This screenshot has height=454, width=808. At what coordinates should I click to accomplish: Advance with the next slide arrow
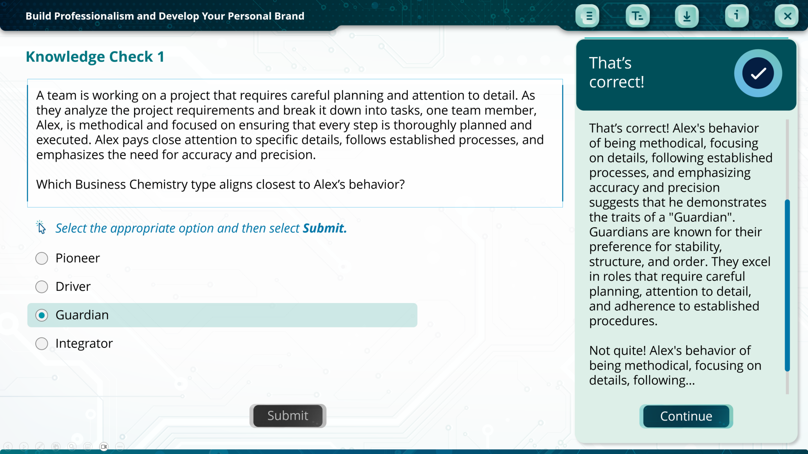click(24, 446)
